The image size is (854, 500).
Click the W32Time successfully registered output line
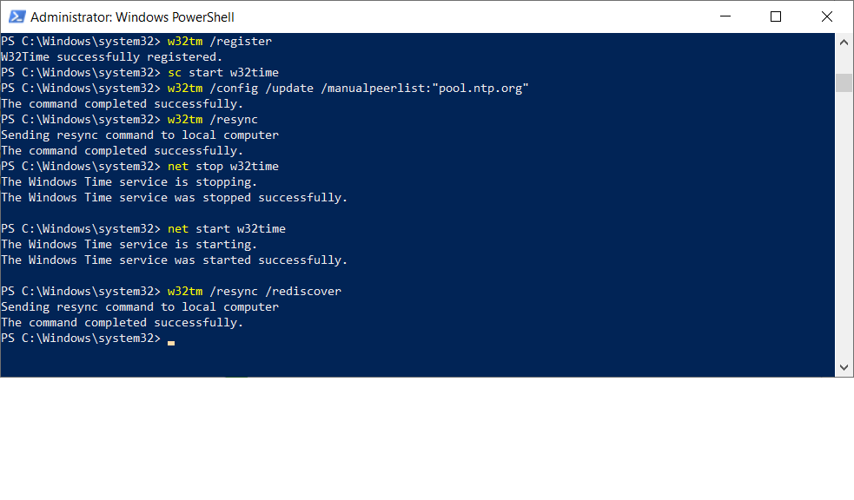(x=112, y=56)
